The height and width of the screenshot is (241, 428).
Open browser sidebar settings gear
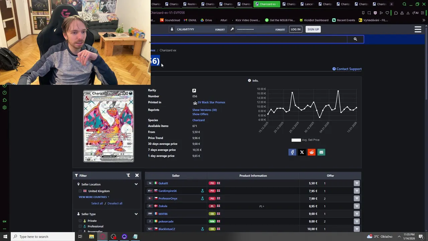[5, 107]
